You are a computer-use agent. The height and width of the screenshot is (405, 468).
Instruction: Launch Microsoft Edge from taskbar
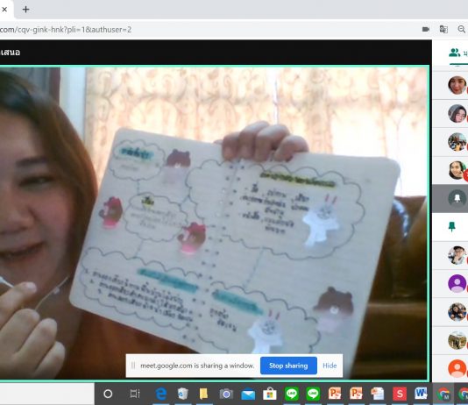tap(161, 394)
